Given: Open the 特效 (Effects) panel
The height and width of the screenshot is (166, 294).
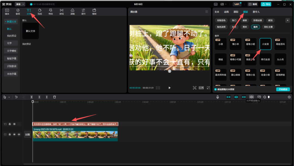Looking at the screenshot, I should (51, 12).
